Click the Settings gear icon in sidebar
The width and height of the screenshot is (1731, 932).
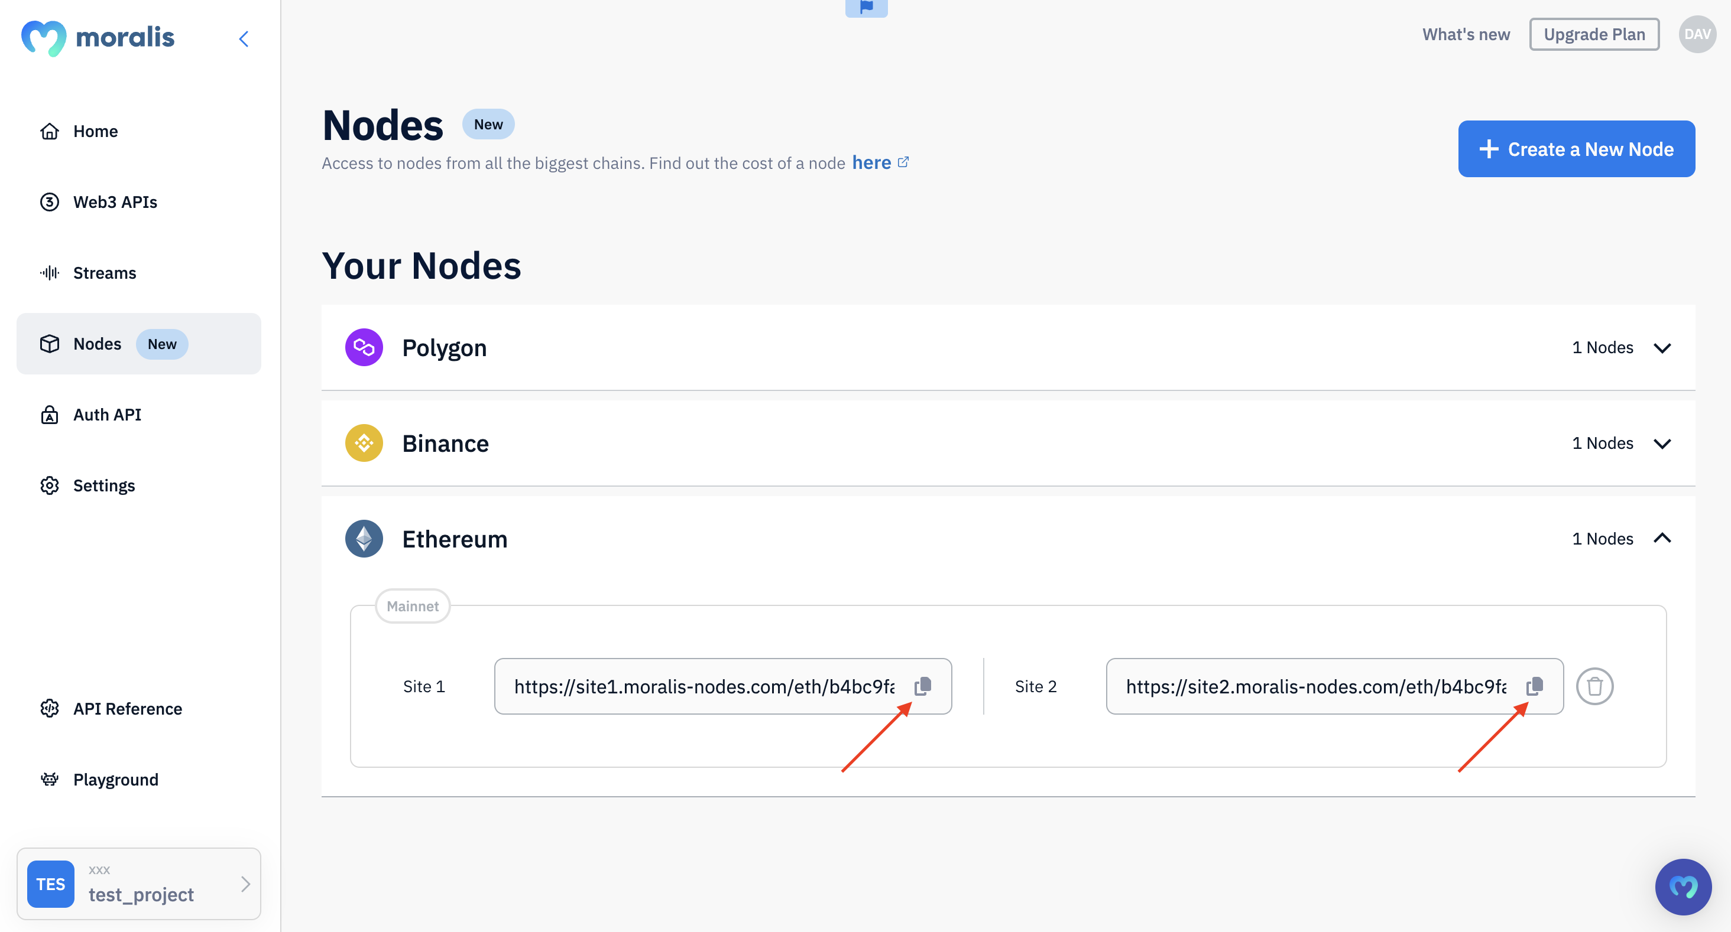click(50, 483)
